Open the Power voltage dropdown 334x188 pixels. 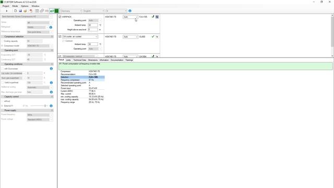pos(40,120)
